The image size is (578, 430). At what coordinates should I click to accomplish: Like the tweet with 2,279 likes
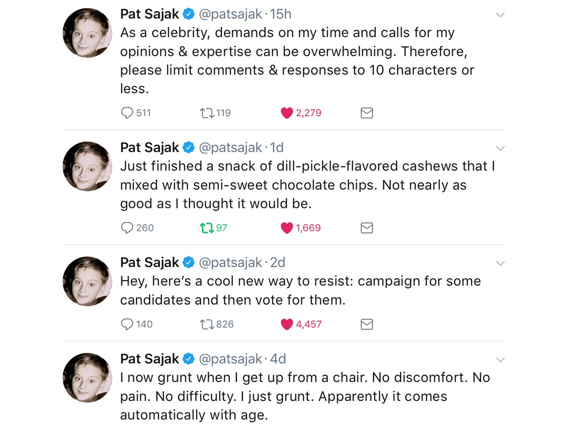point(287,113)
